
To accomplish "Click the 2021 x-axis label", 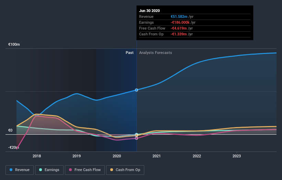I will [157, 156].
